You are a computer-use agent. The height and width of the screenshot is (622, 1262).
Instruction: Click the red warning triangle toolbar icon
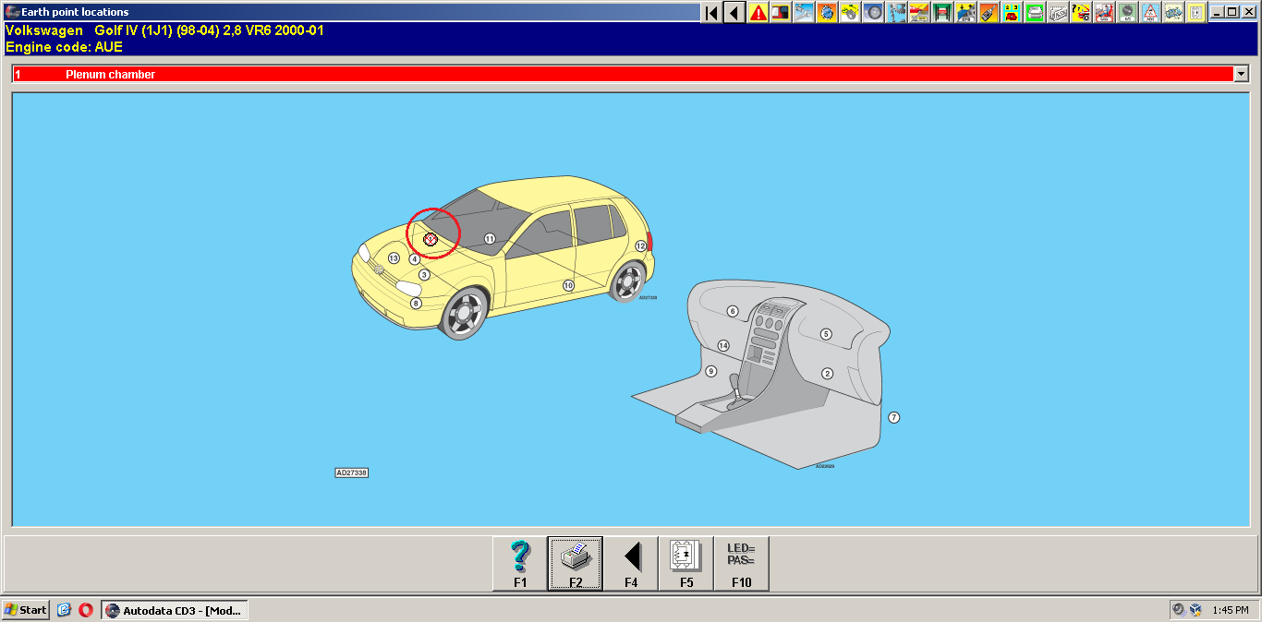pos(758,13)
